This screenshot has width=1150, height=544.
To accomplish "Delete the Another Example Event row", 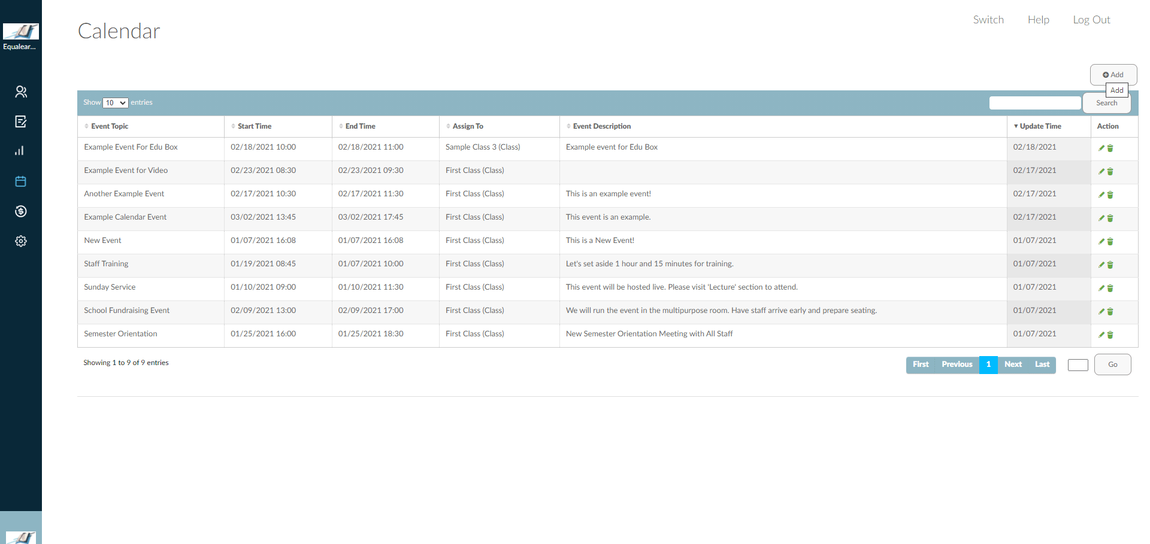I will [1110, 194].
